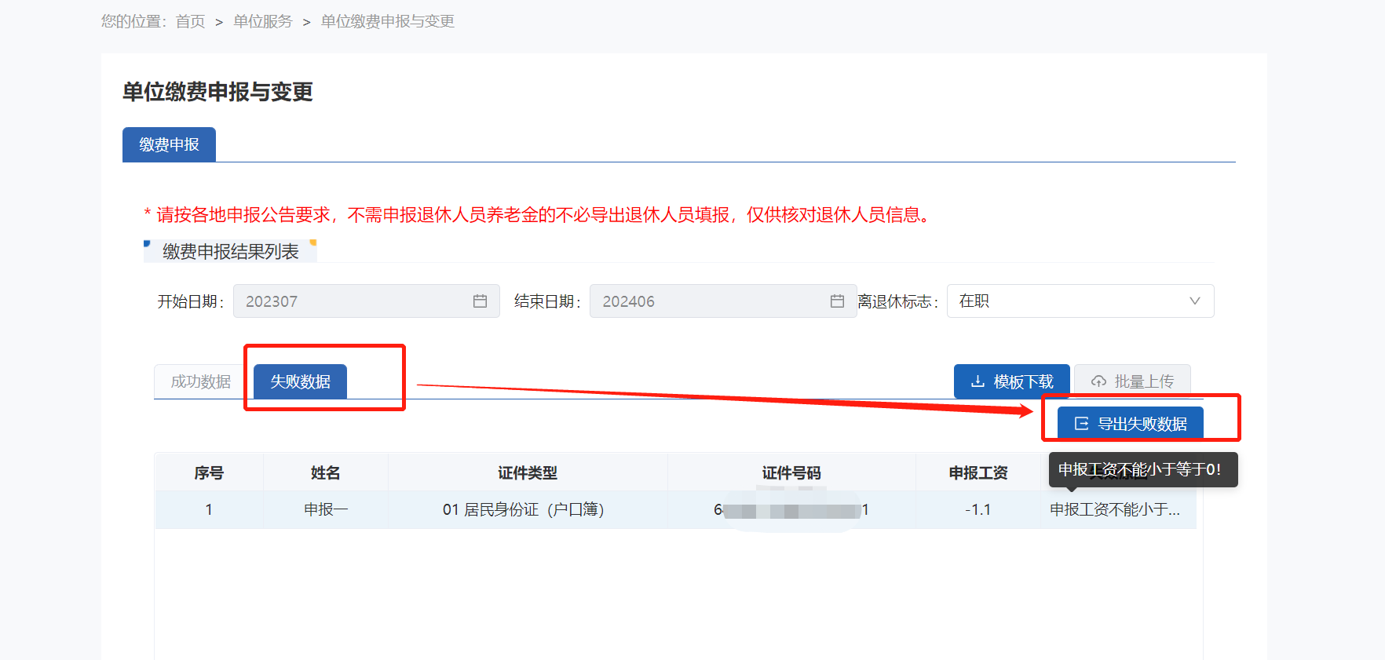Viewport: 1385px width, 660px height.
Task: Open the 离退休标志 dropdown showing 在职
Action: [1080, 301]
